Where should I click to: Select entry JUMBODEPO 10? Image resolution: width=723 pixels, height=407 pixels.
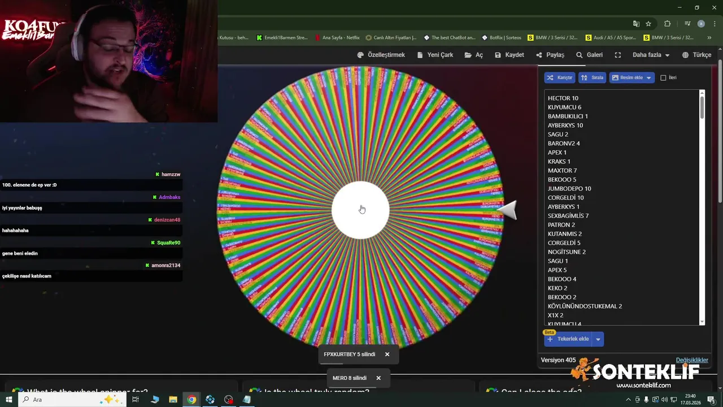point(569,189)
